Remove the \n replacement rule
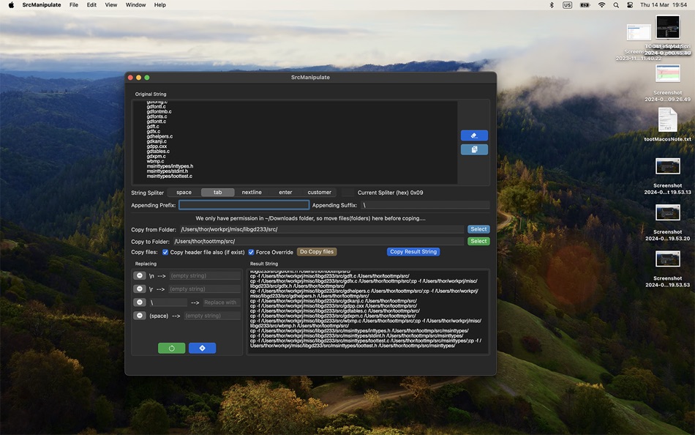 (x=139, y=276)
